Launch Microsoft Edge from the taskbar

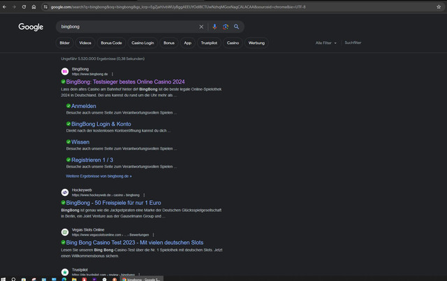pyautogui.click(x=64, y=280)
